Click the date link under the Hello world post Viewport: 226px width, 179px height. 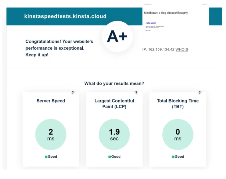(148, 30)
